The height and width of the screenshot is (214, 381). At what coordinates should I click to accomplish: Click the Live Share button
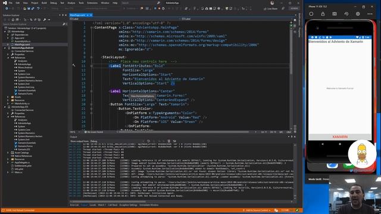270,8
